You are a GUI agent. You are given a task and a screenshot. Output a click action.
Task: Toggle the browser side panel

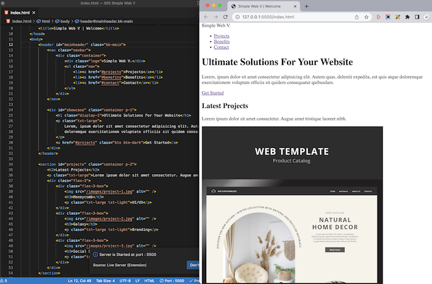[x=417, y=17]
